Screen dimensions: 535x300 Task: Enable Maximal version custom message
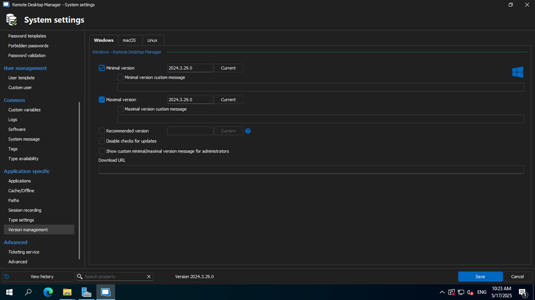tap(120, 109)
